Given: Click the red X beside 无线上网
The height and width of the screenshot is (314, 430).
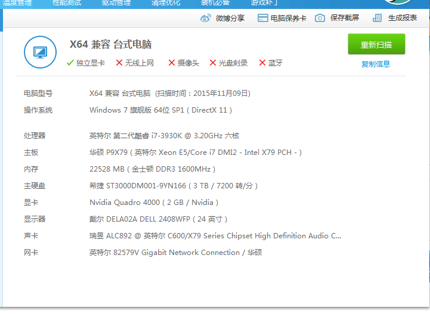Looking at the screenshot, I should tap(119, 63).
